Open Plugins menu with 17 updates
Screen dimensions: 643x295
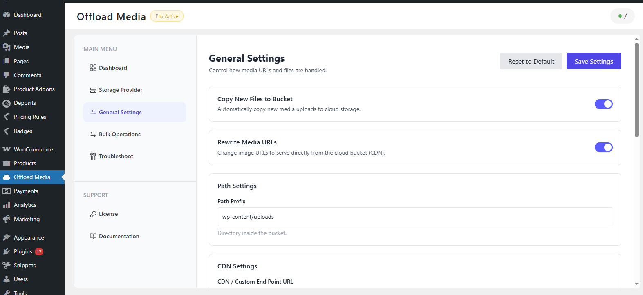tap(23, 251)
